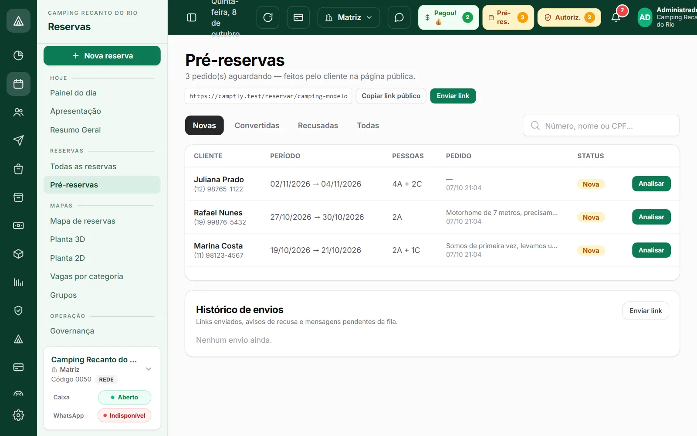
Task: Click the shield check icon in rail
Action: coord(18,310)
